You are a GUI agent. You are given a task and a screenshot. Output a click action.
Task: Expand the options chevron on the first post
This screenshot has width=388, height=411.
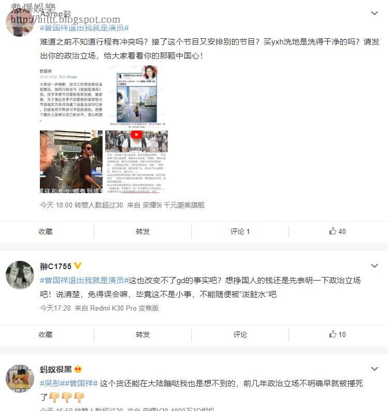tap(375, 13)
